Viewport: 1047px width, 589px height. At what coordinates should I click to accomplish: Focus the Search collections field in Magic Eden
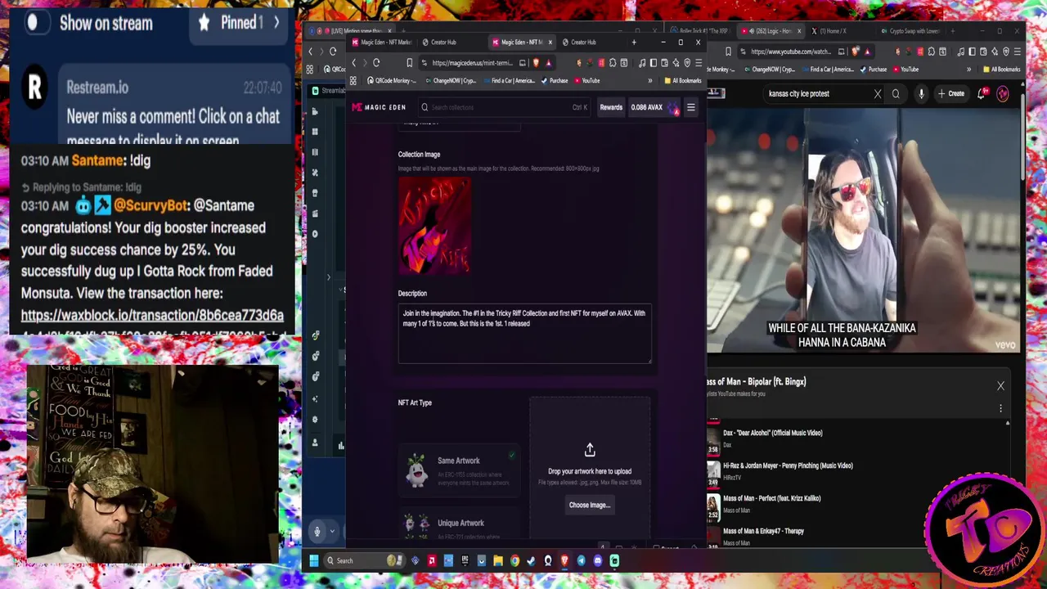coord(505,107)
